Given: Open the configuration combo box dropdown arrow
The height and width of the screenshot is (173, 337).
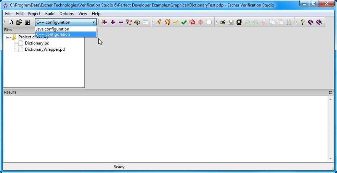Looking at the screenshot, I should coord(94,22).
